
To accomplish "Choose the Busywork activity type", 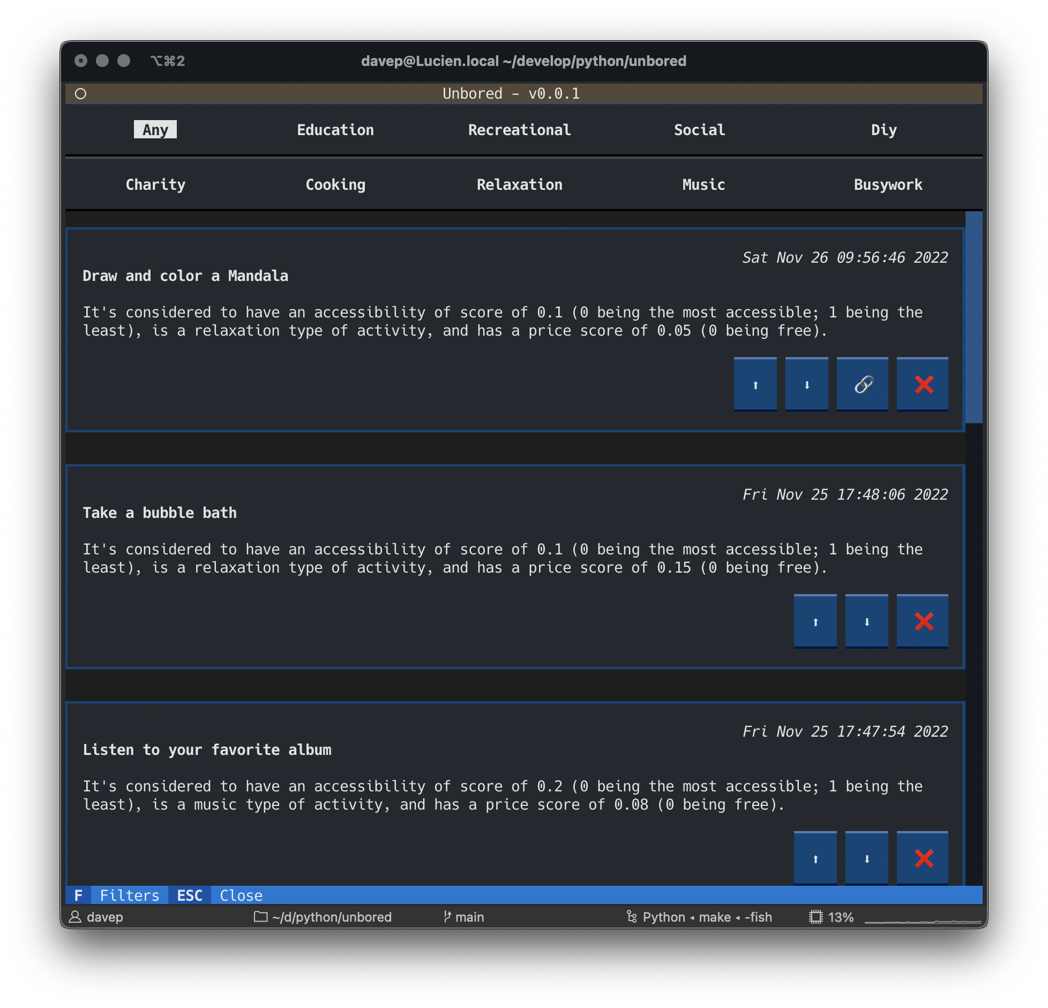I will (888, 184).
